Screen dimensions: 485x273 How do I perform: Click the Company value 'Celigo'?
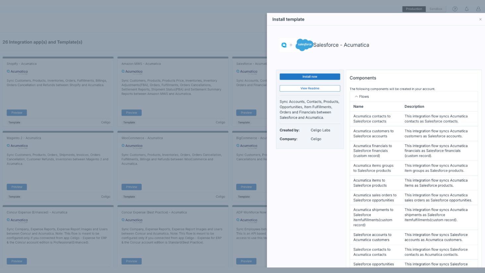(x=316, y=139)
